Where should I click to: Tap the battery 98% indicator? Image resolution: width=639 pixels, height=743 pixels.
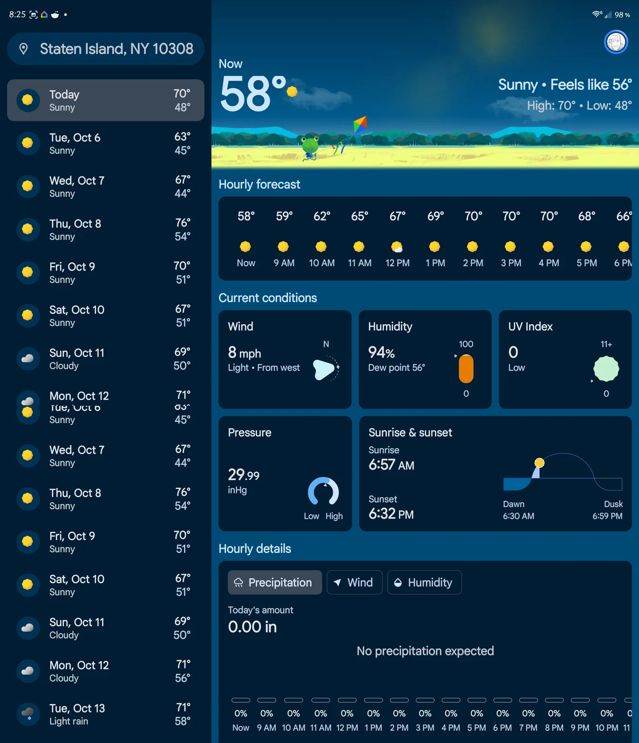[622, 15]
